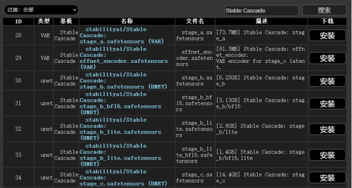Click file name stage_a.safetensors

click(x=194, y=35)
